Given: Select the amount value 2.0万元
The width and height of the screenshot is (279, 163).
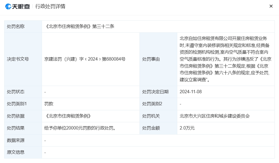Looking at the screenshot, I should [x=187, y=128].
